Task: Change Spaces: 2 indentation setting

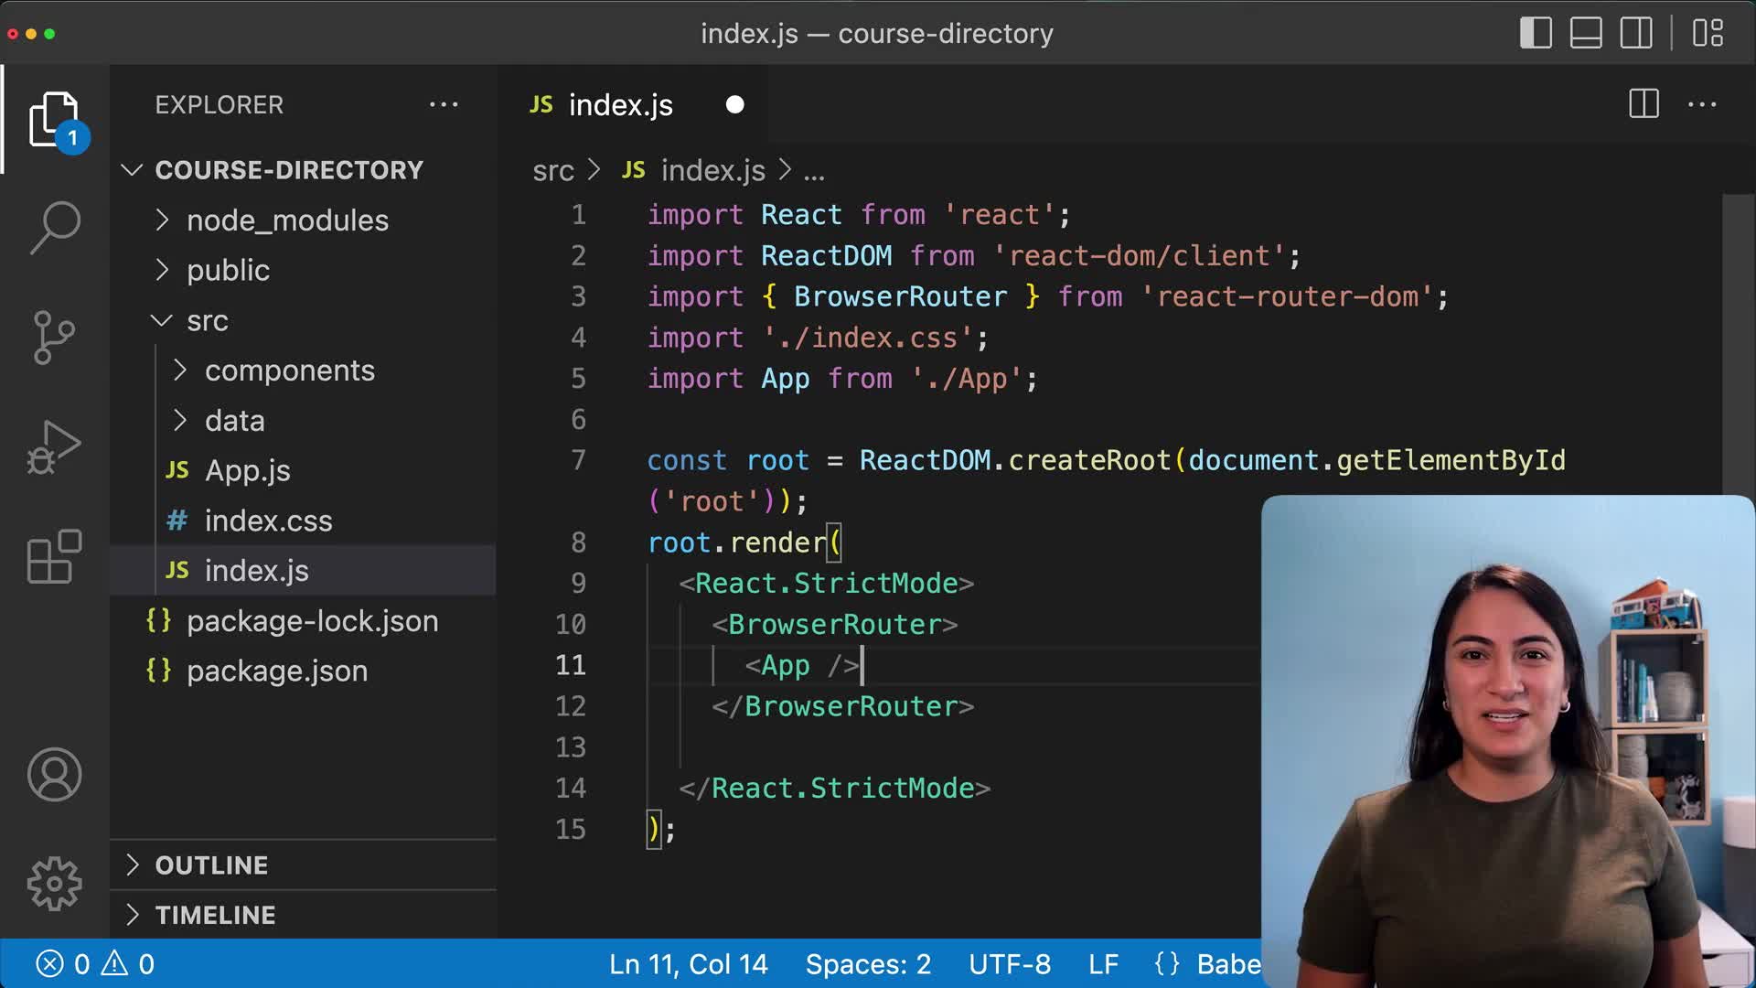Action: pos(867,963)
